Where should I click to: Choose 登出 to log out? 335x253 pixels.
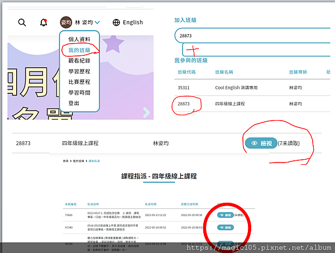(74, 103)
